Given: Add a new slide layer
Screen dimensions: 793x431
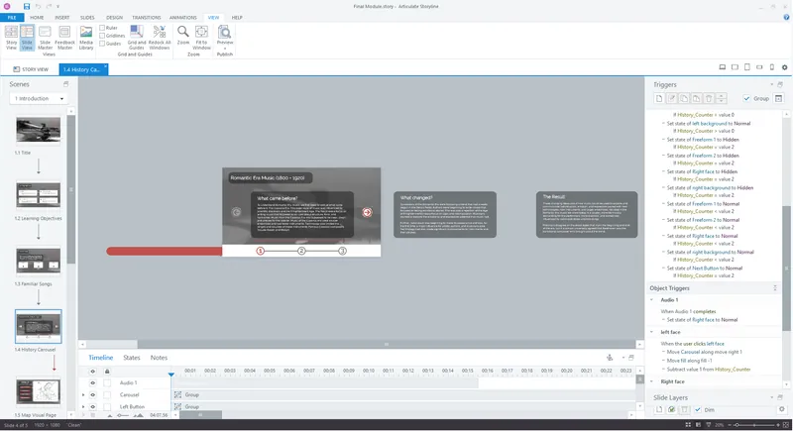Looking at the screenshot, I should pos(659,410).
